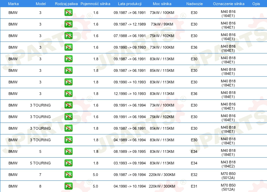The width and height of the screenshot is (267, 192).
Task: Click the Pojemność silnika column header
Action: point(95,4)
